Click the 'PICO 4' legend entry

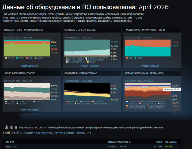click(x=162, y=104)
